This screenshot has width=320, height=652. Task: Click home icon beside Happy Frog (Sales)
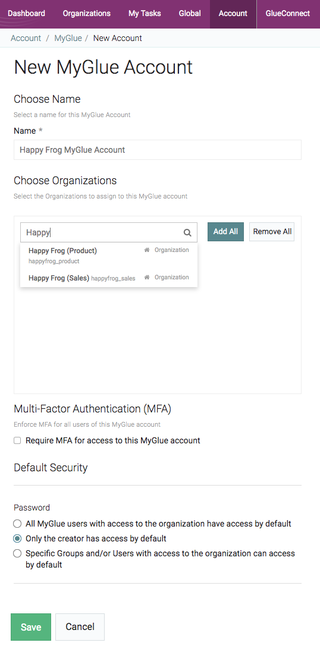[146, 278]
